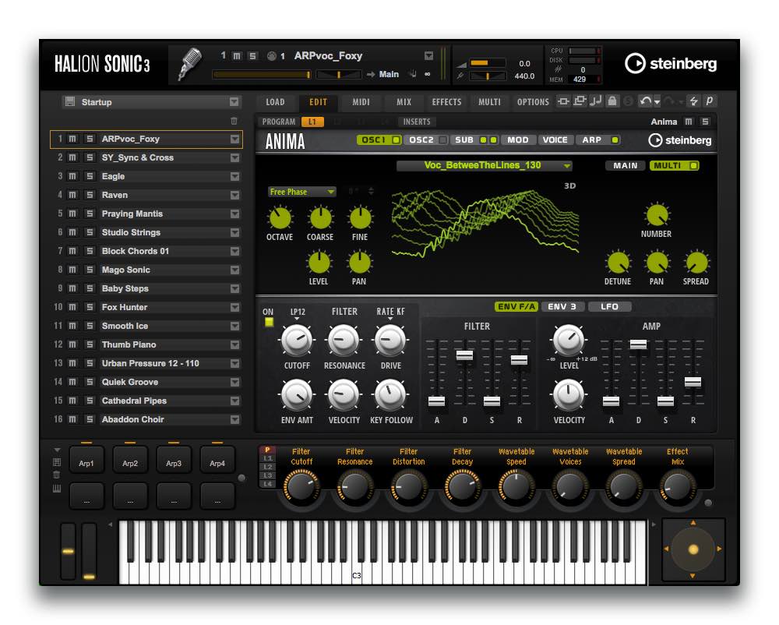The width and height of the screenshot is (779, 625).
Task: Click the header program level slider
Action: [262, 75]
